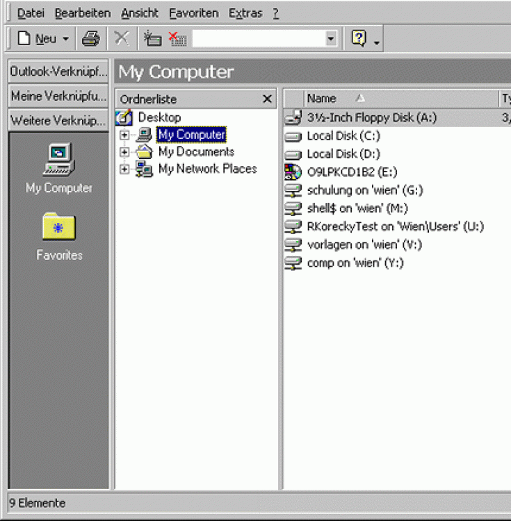Select the 3½-Inch Floppy Disk (A:) drive
This screenshot has width=511, height=521.
click(371, 118)
